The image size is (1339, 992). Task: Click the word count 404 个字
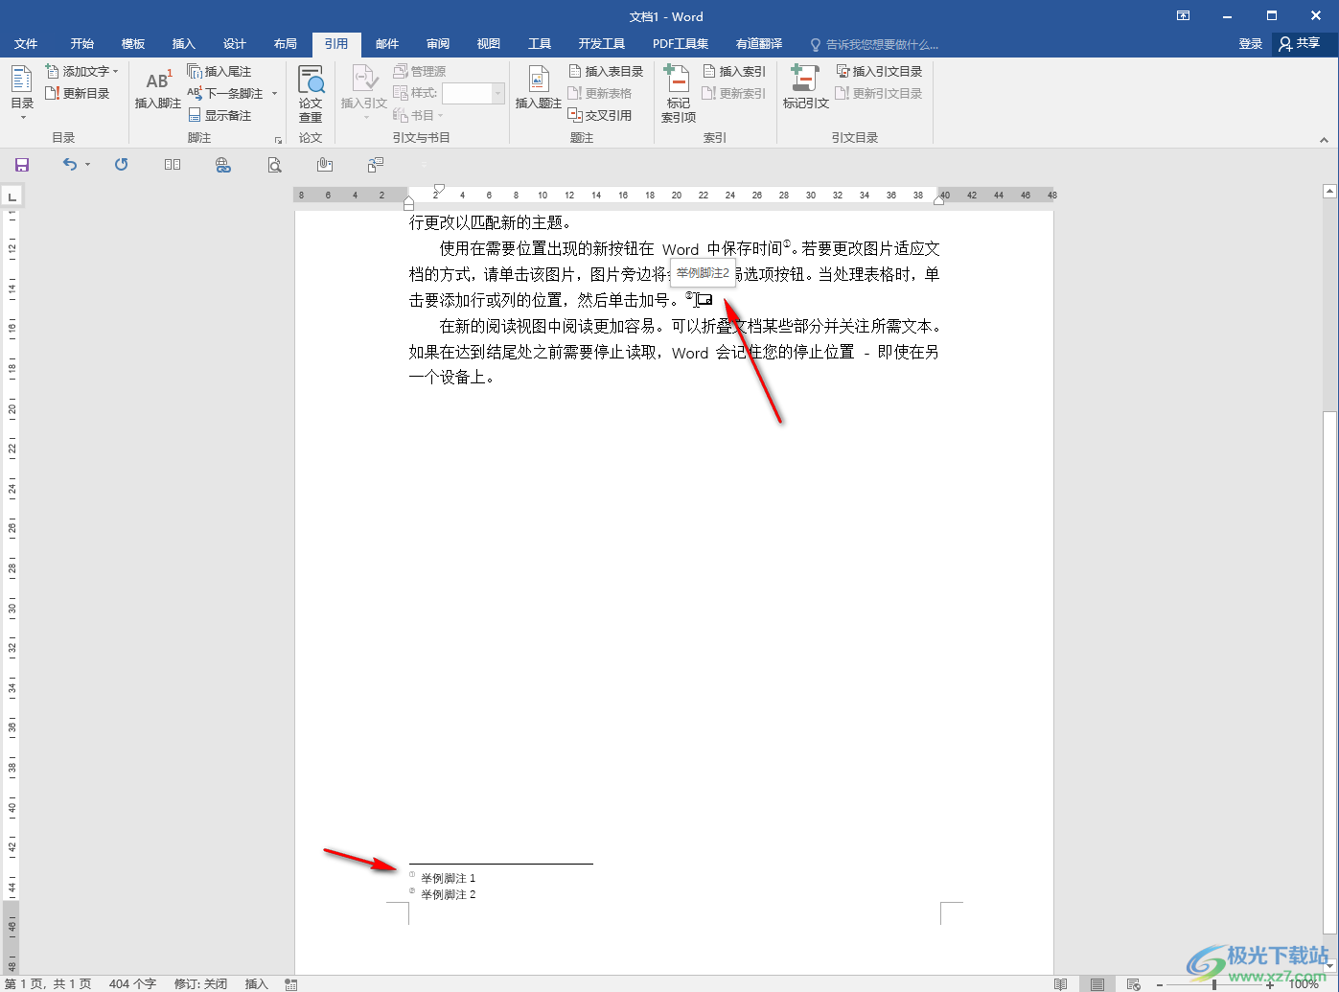(132, 984)
